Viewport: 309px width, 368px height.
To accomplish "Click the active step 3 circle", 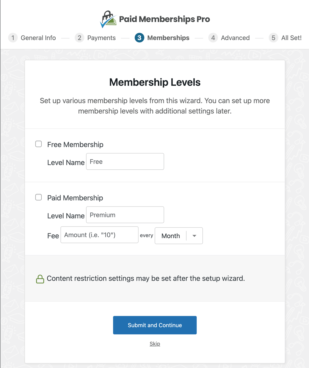I will click(139, 38).
